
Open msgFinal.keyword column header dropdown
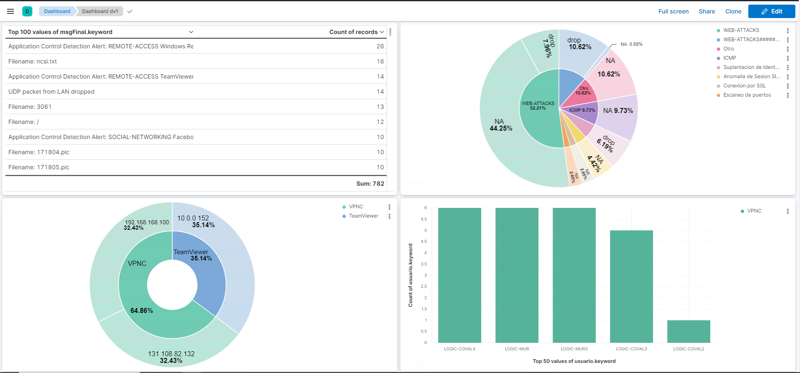(x=191, y=32)
